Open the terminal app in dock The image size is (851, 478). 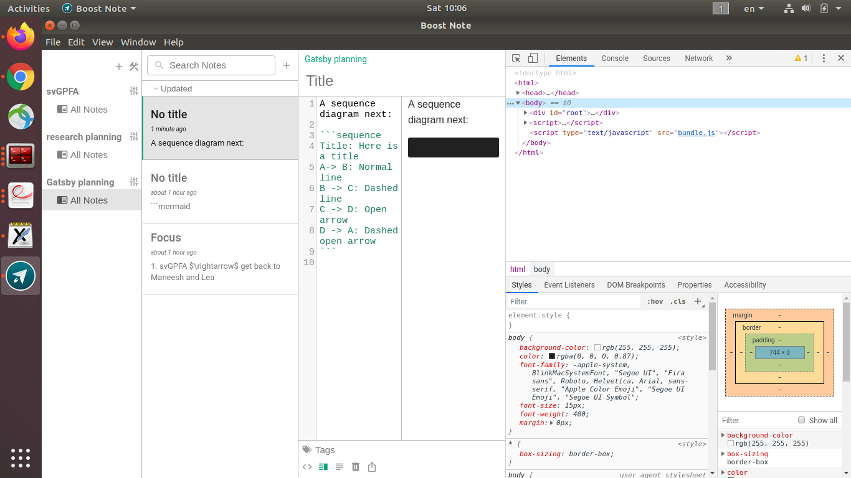click(21, 156)
